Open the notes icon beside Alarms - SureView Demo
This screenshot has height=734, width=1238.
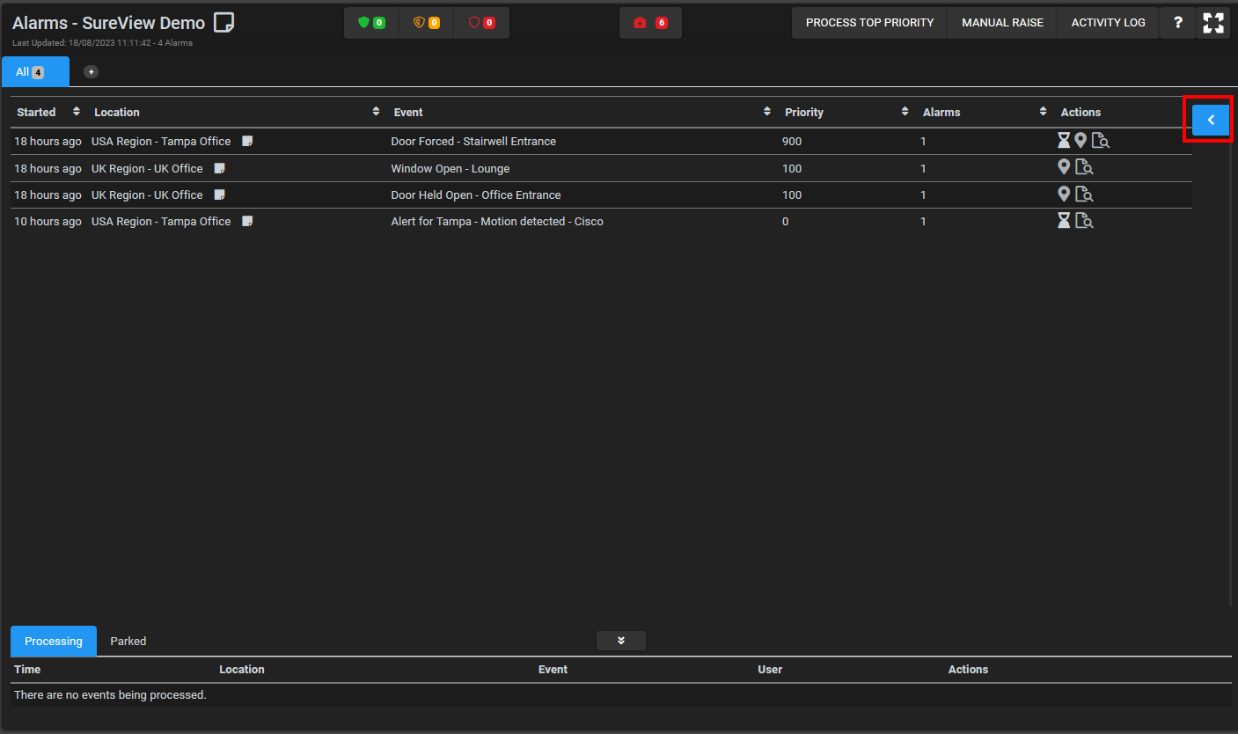(224, 23)
